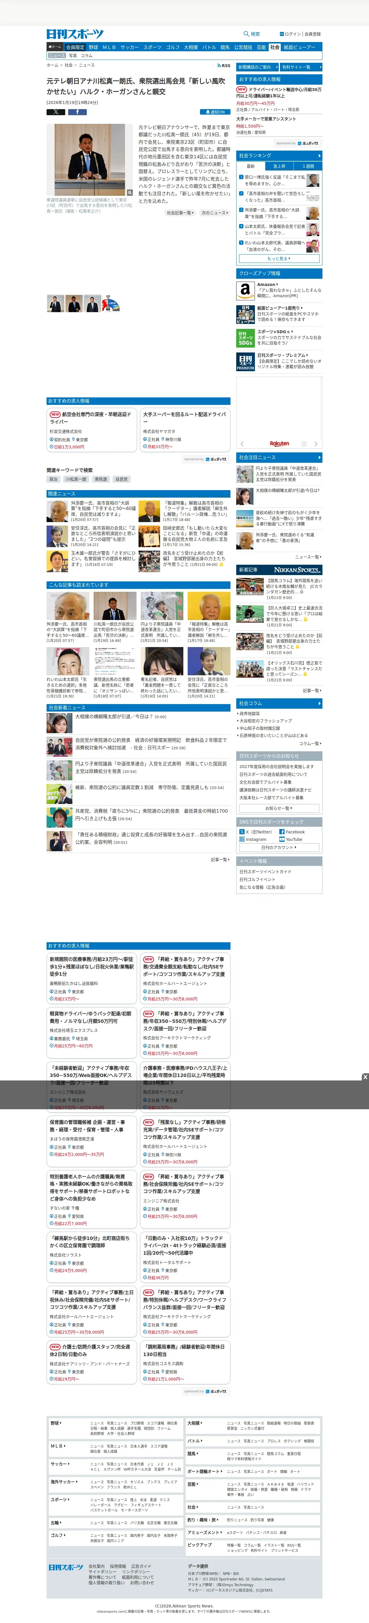Open 社会記事一覧 link below the article
Viewport: 369px width, 1623px height.
click(180, 213)
